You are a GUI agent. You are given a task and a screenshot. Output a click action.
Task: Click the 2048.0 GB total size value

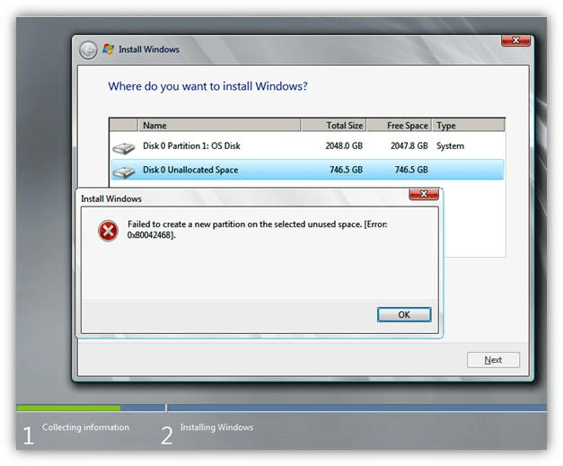pyautogui.click(x=344, y=145)
